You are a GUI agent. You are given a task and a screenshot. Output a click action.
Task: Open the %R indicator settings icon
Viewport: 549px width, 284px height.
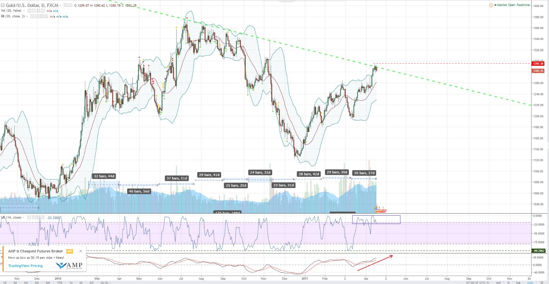coord(33,218)
